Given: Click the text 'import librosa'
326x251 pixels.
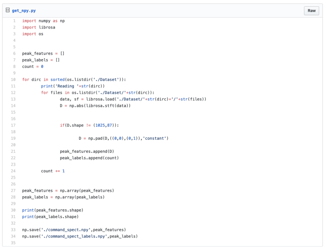Looking at the screenshot, I should 38,28.
